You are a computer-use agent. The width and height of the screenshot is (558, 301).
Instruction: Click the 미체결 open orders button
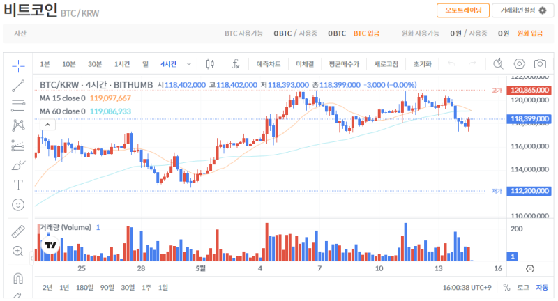[305, 64]
